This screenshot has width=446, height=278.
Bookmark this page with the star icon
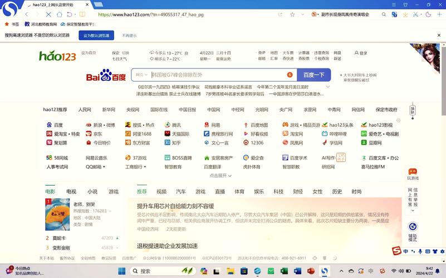292,14
